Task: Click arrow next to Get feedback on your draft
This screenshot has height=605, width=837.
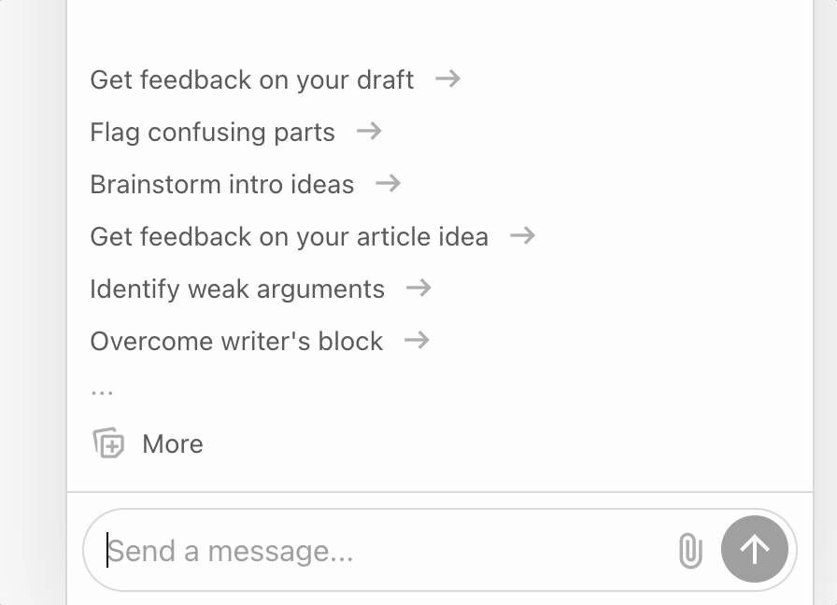Action: [448, 79]
